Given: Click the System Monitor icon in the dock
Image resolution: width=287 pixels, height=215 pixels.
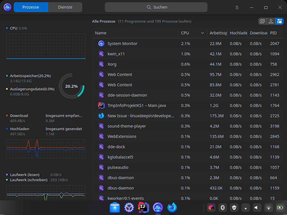Looking at the screenshot, I should [x=158, y=207].
